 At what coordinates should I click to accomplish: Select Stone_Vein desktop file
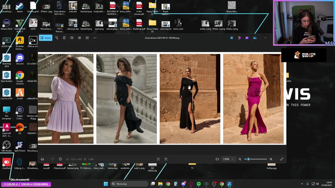click(232, 7)
